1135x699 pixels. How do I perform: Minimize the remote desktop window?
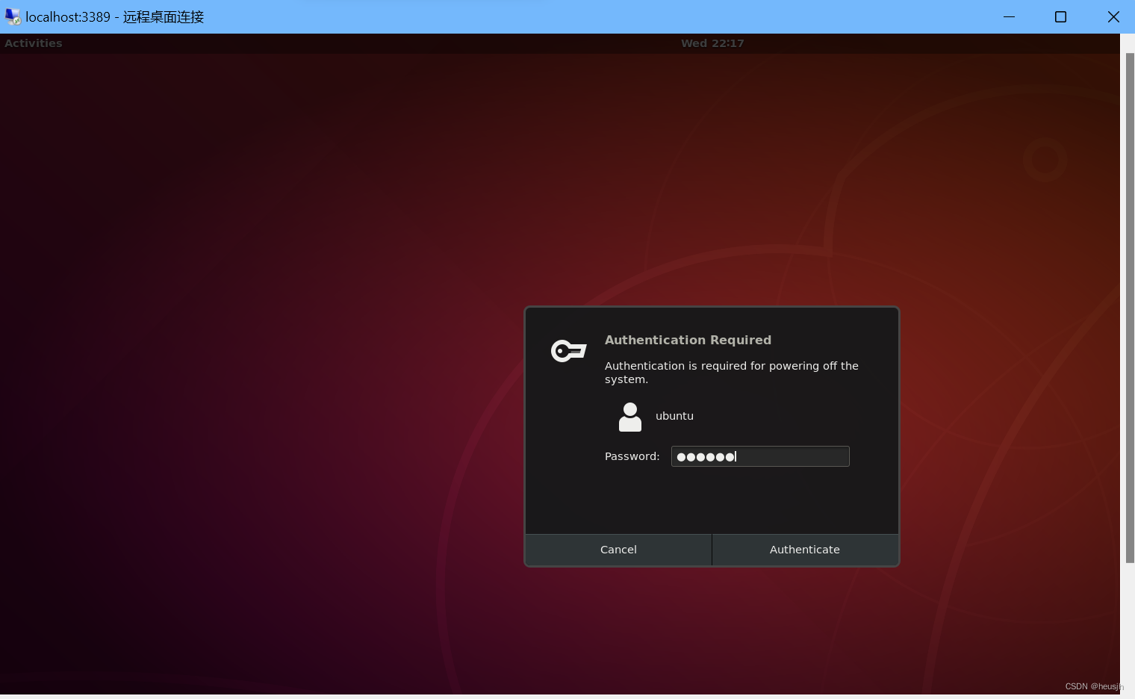tap(1009, 16)
